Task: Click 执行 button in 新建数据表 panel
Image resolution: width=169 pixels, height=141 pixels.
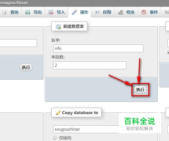Action: point(140,90)
